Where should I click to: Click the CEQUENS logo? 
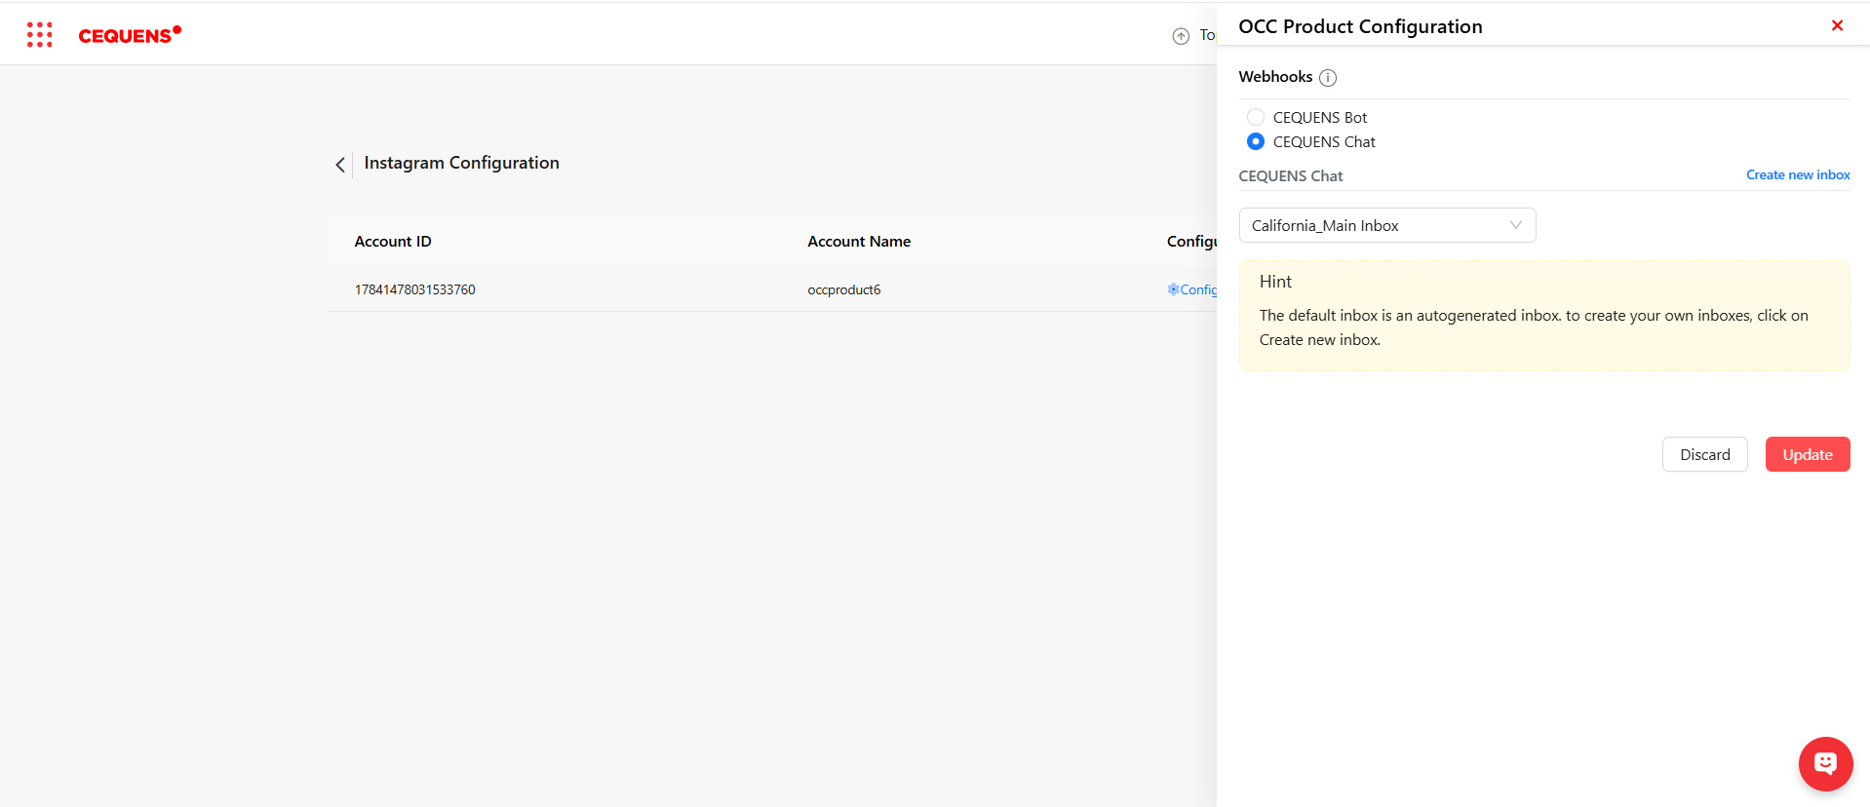coord(130,35)
